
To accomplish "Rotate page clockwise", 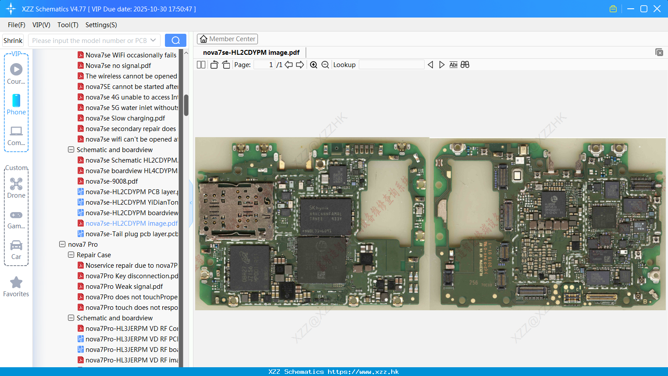I will point(226,65).
